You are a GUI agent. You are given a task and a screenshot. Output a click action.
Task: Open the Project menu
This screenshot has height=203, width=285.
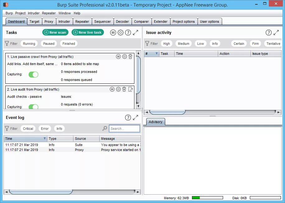tap(20, 13)
